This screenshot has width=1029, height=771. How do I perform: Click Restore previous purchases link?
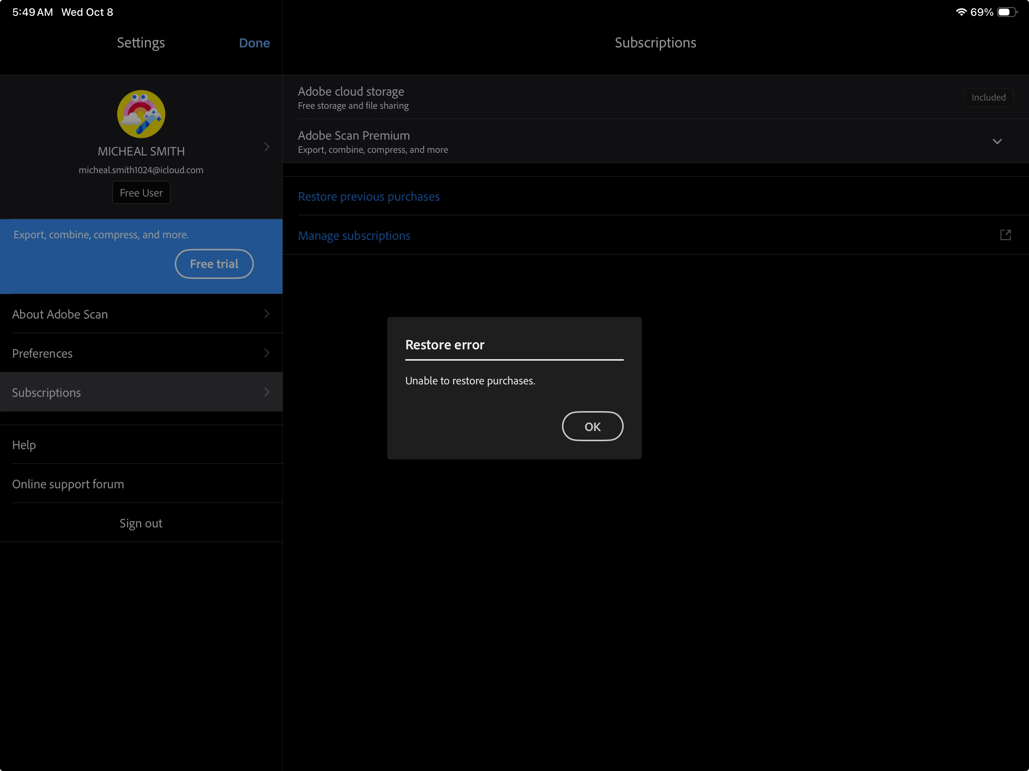pyautogui.click(x=368, y=197)
